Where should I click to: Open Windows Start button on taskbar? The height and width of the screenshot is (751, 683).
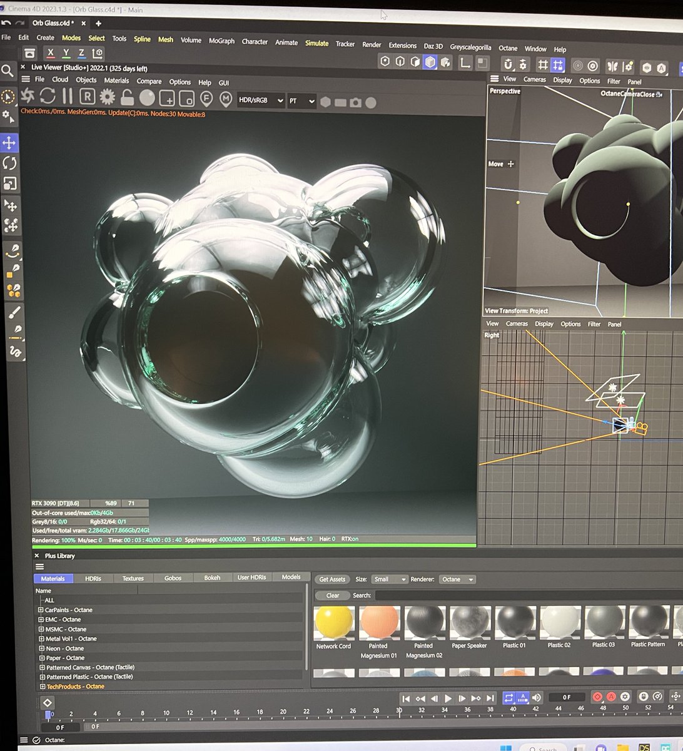507,747
